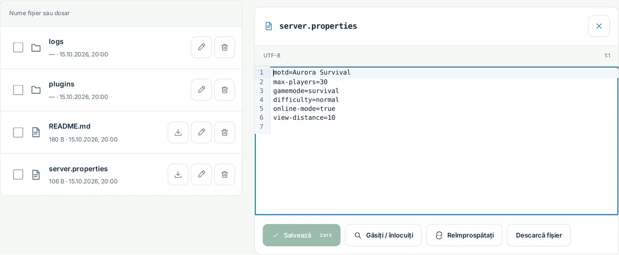Select the plugins folder checkbox
619x255 pixels.
(x=18, y=90)
